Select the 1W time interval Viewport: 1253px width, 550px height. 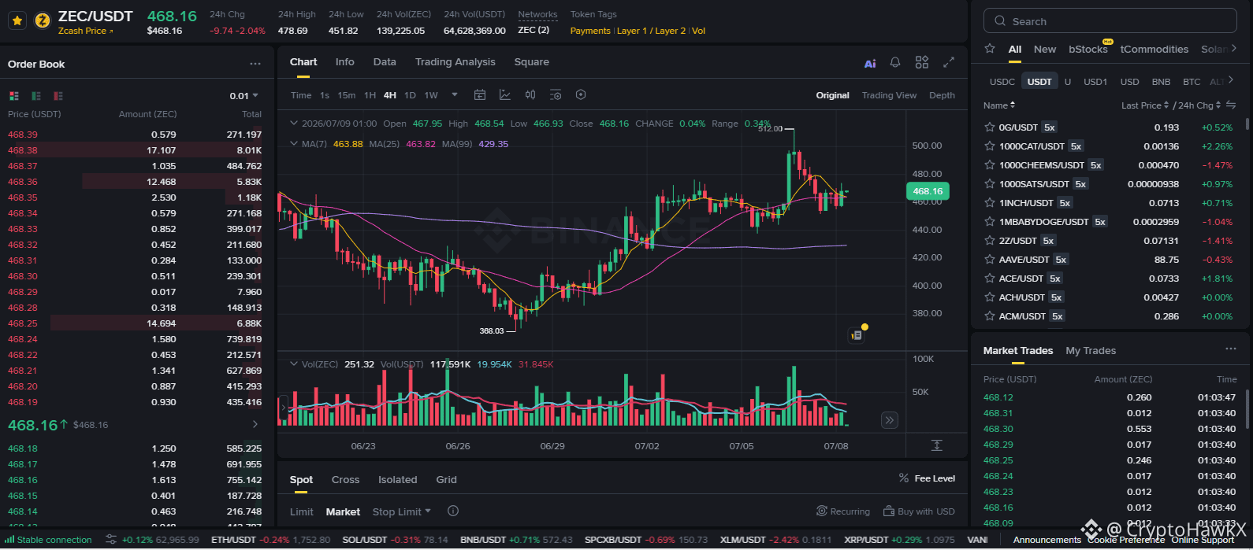431,95
